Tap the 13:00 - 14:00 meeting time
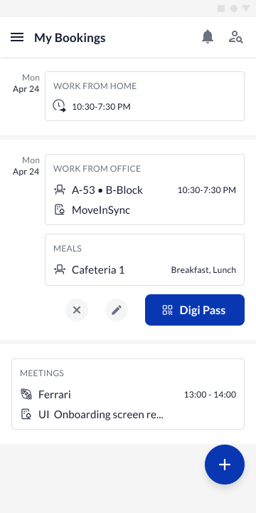This screenshot has height=513, width=256. tap(210, 395)
